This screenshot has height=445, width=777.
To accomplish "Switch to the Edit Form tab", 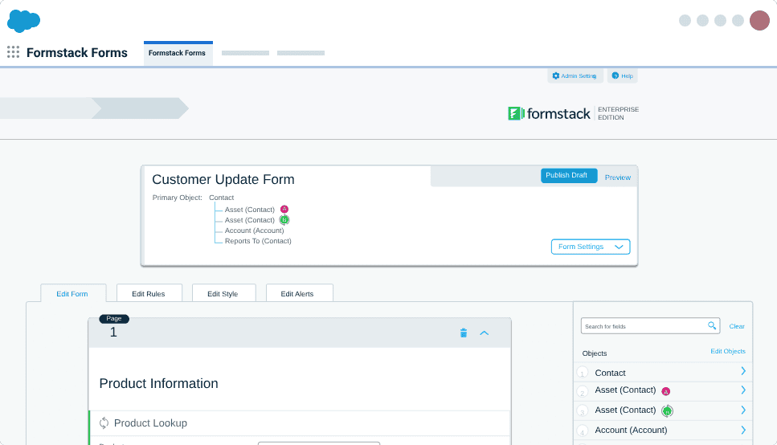I will click(x=72, y=294).
